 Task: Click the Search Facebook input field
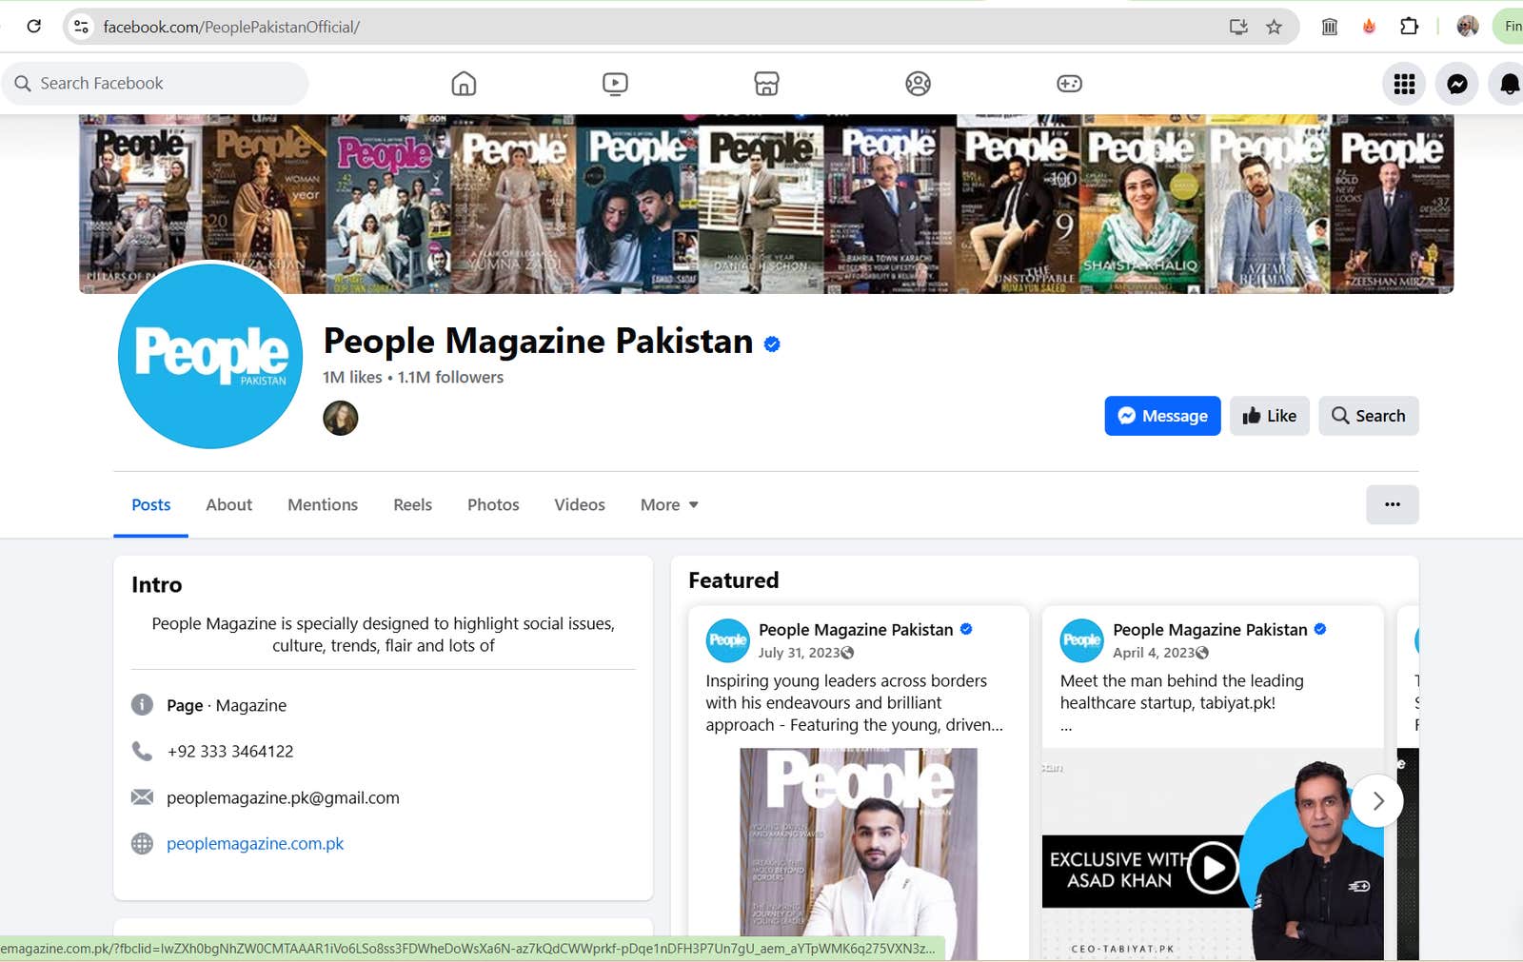click(154, 83)
